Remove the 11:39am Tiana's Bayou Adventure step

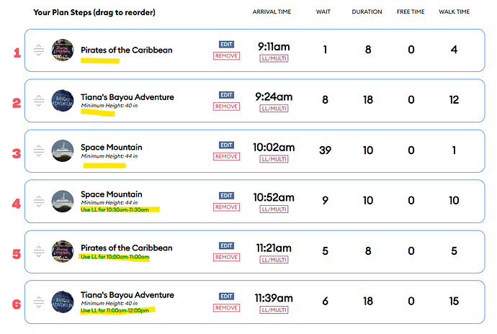click(226, 307)
